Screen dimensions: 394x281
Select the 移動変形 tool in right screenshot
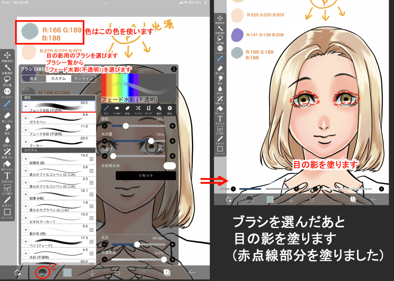[220, 20]
